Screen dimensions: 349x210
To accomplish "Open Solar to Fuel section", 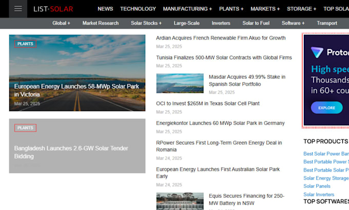I will tap(256, 23).
